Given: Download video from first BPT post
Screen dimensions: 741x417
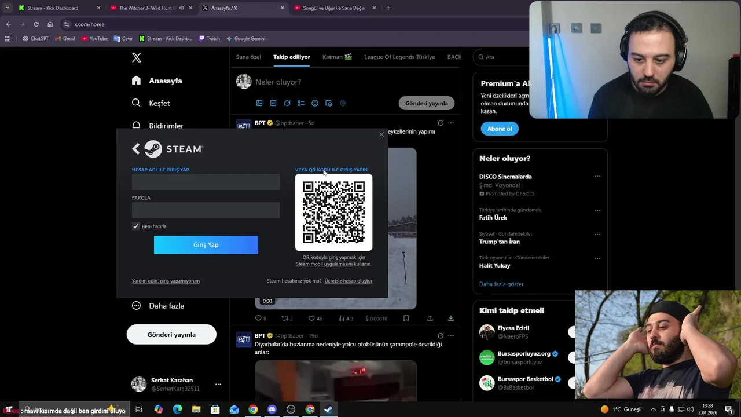Looking at the screenshot, I should 450,319.
